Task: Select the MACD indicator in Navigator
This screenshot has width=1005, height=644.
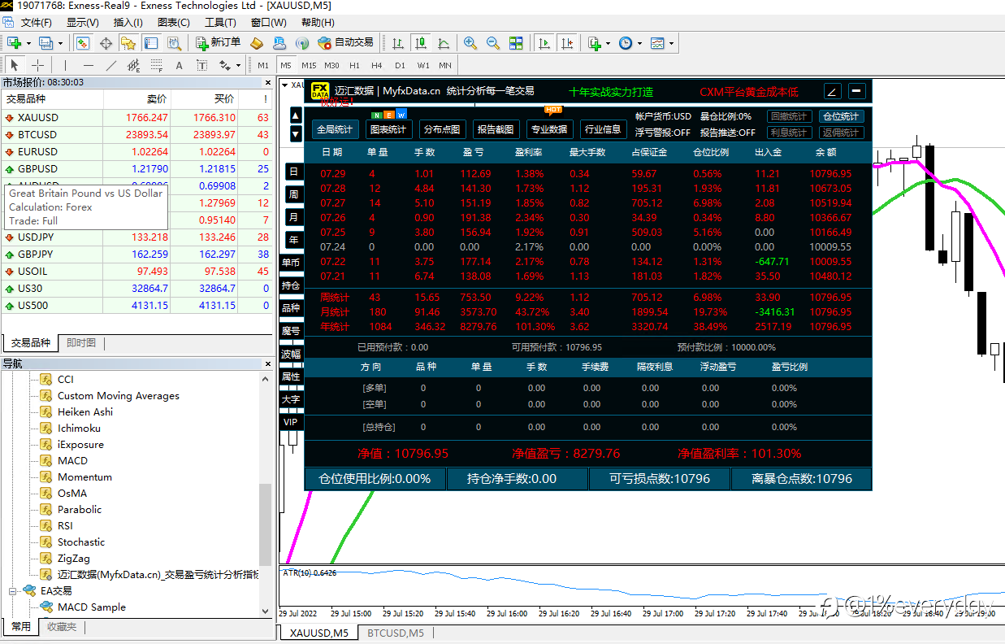Action: coord(72,461)
